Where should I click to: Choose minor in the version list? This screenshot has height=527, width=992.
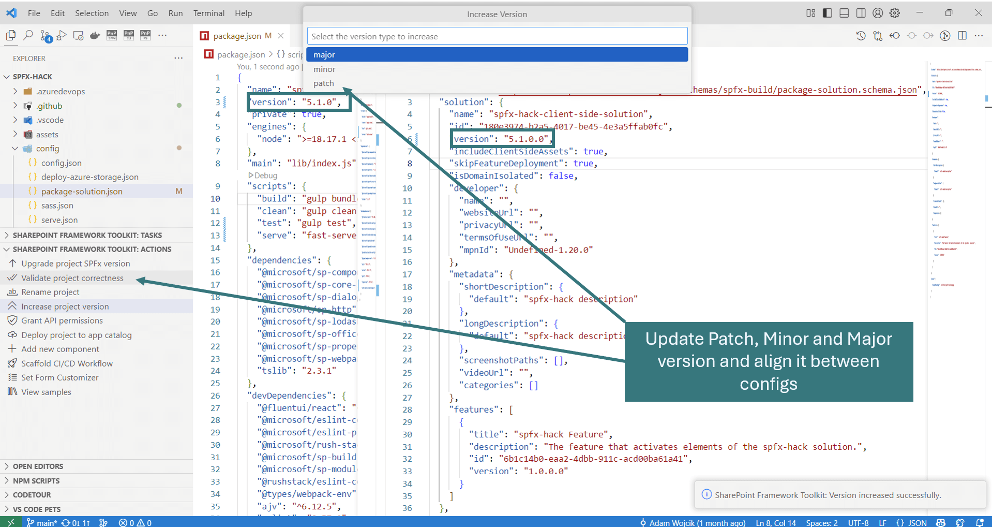(x=497, y=69)
